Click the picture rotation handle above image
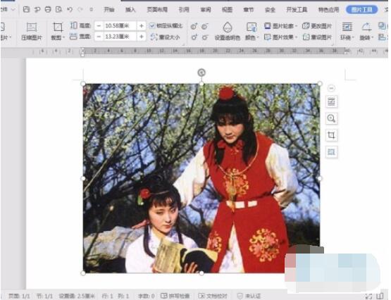Screen dimensions: 391x300 (201, 73)
